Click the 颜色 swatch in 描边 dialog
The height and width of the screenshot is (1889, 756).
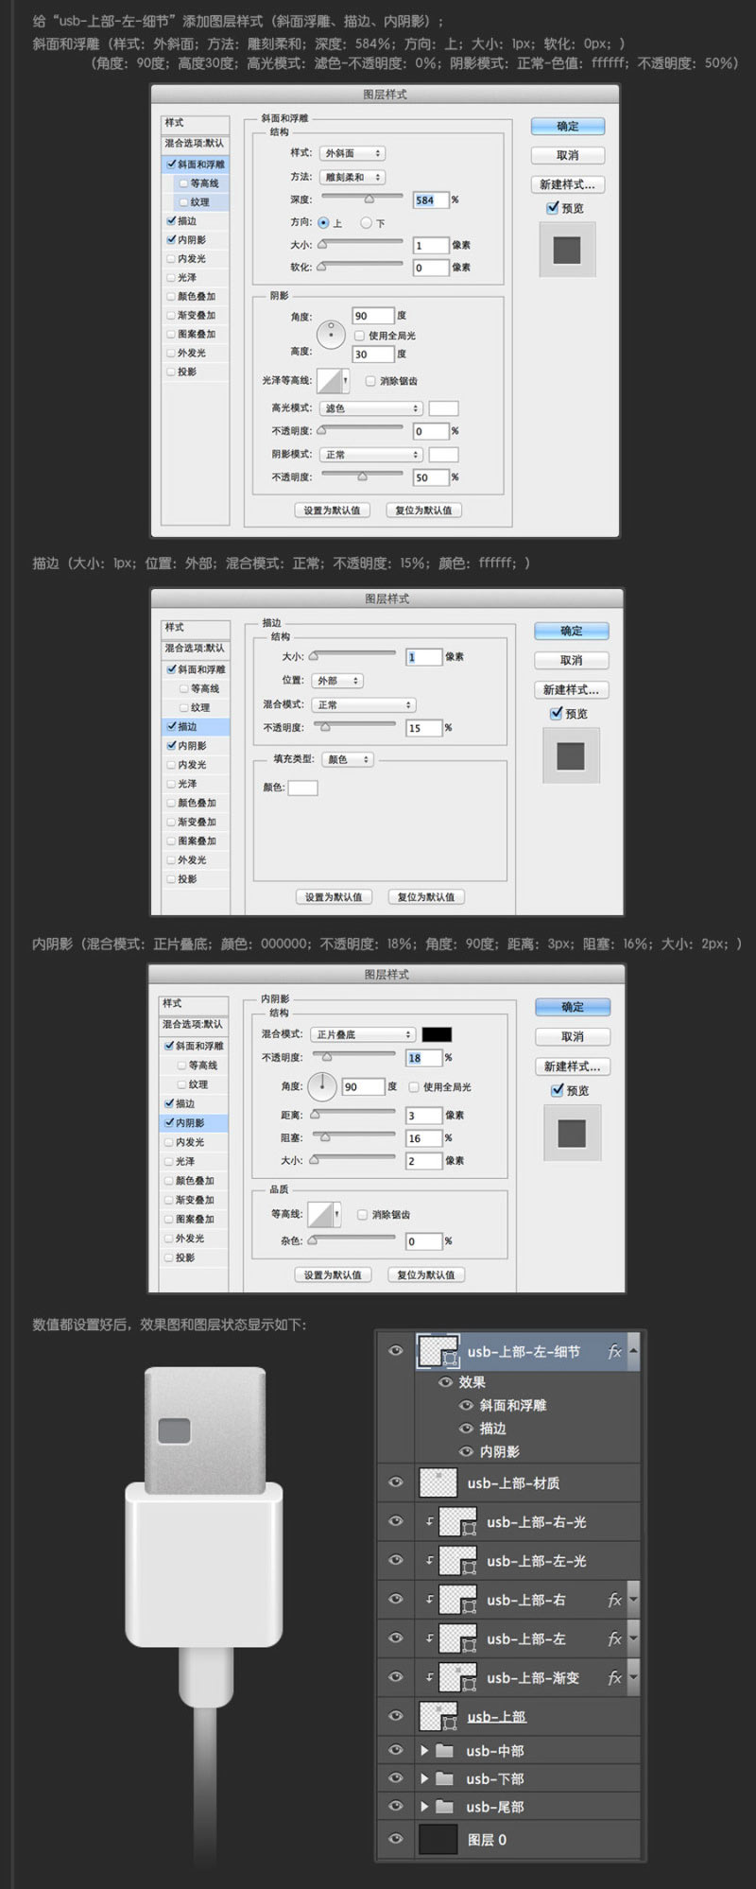click(302, 788)
